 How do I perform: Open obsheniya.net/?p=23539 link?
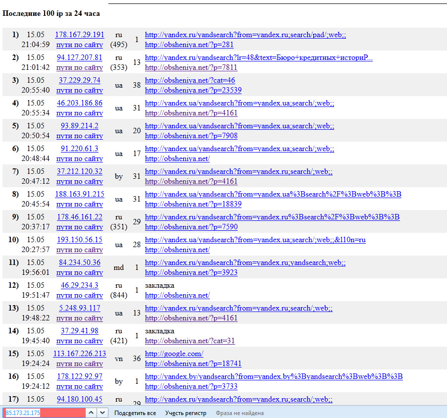point(193,91)
